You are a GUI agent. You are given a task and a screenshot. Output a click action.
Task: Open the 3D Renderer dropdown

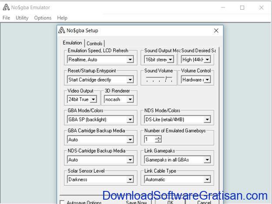[x=130, y=99]
